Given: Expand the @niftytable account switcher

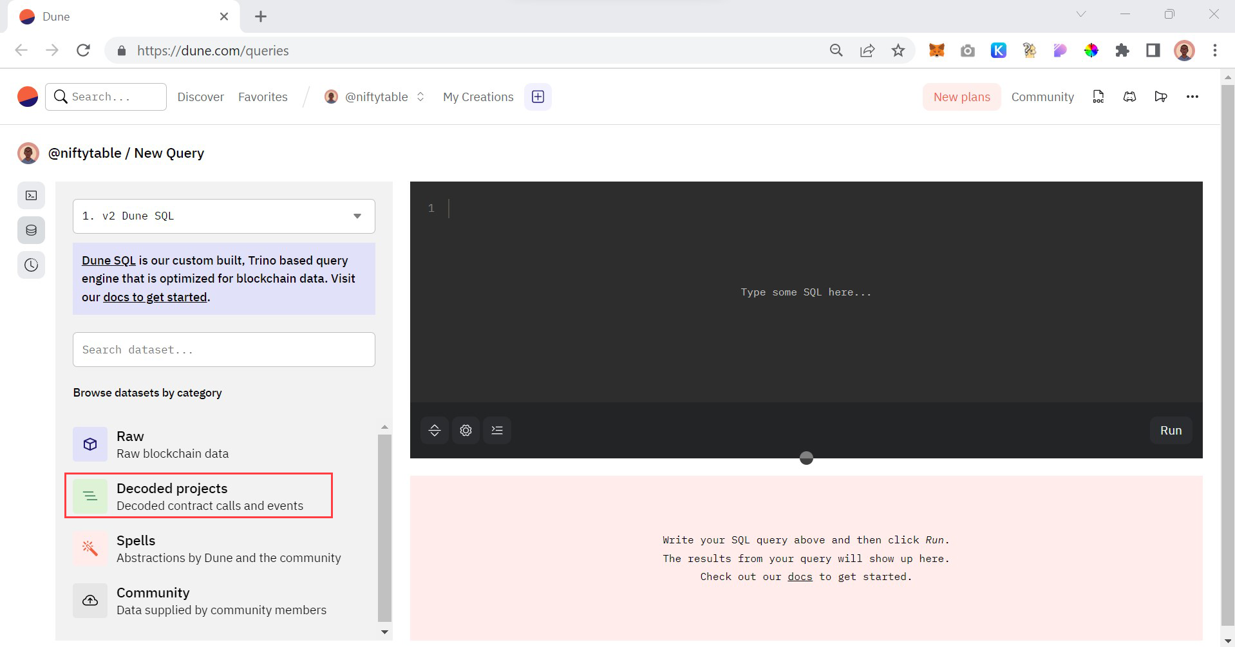Looking at the screenshot, I should pos(375,97).
